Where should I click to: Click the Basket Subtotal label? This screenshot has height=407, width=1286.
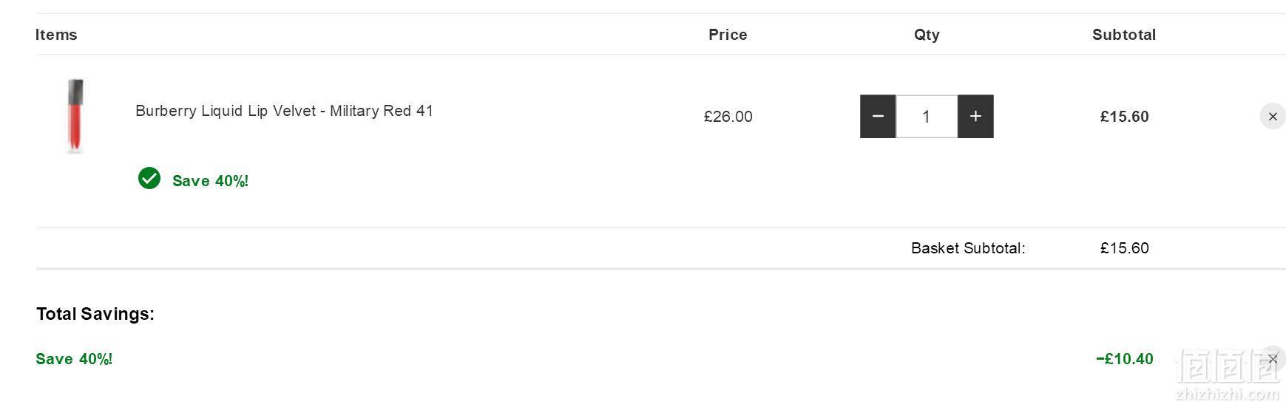(x=968, y=248)
